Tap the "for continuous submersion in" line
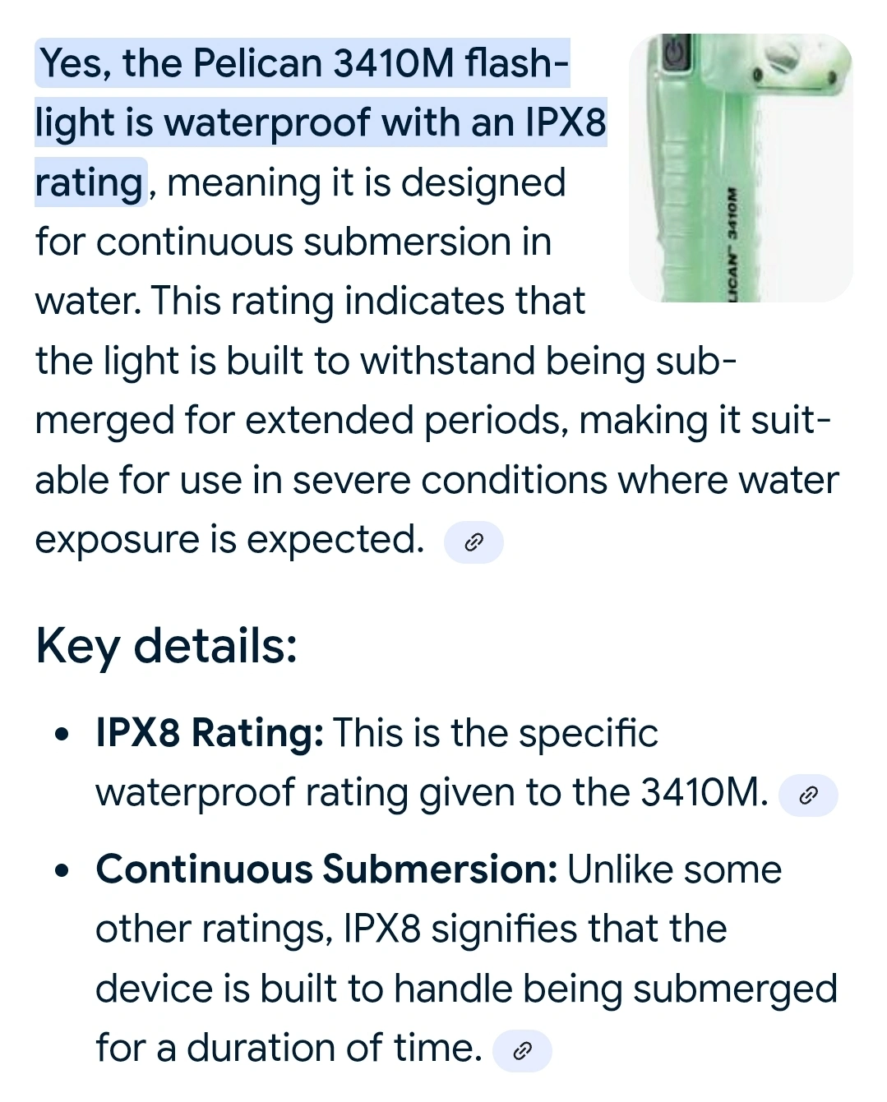The height and width of the screenshot is (1102, 887). pyautogui.click(x=293, y=242)
